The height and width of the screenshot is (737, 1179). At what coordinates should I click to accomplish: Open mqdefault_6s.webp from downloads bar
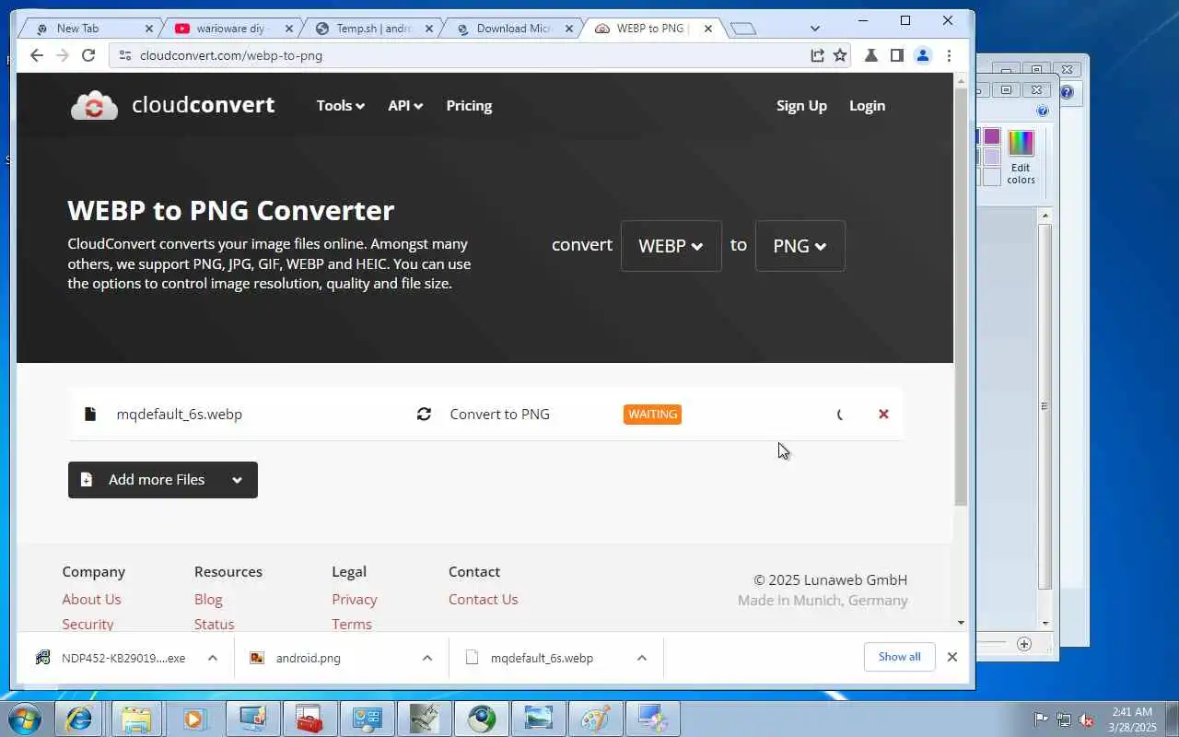(x=541, y=658)
